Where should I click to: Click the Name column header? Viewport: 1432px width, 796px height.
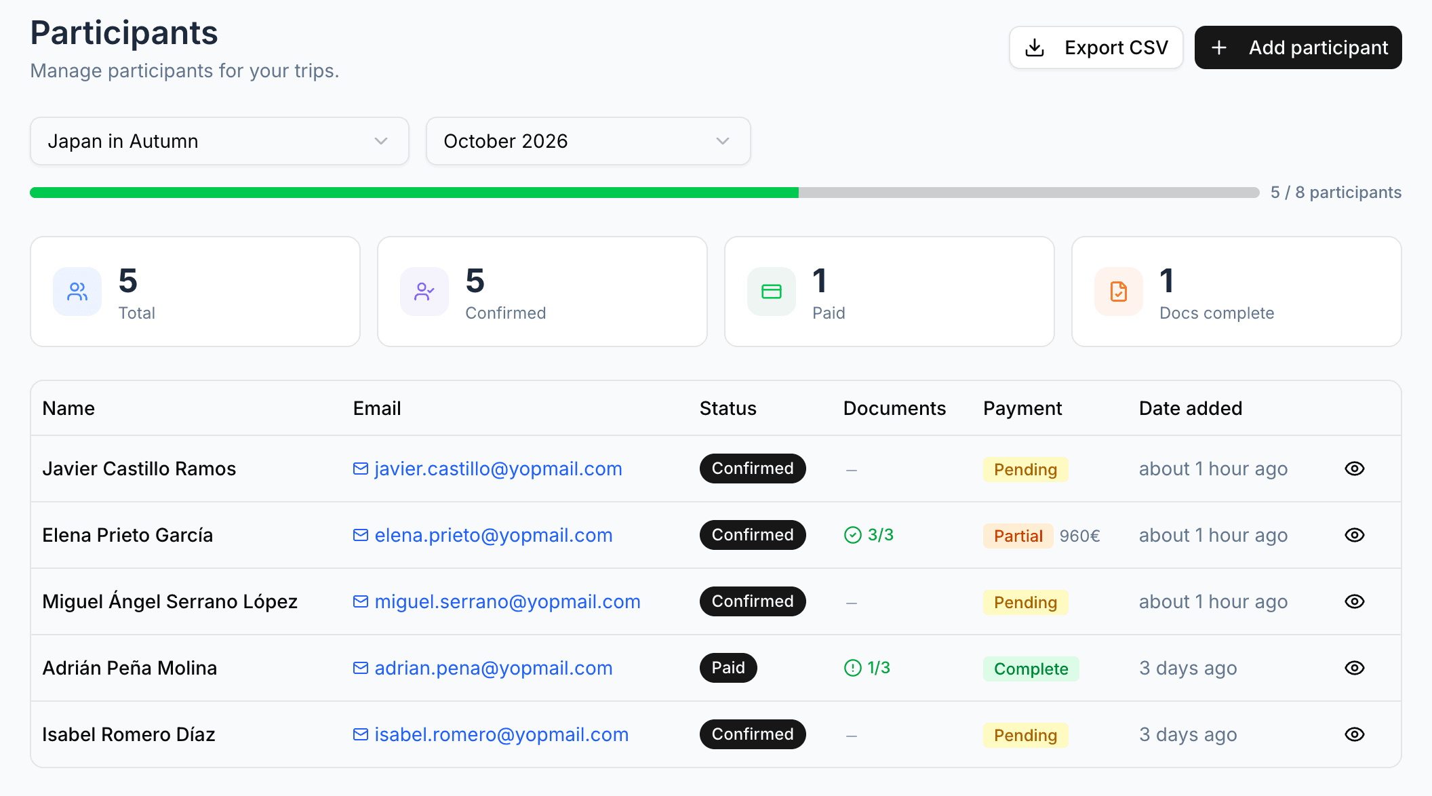point(68,407)
